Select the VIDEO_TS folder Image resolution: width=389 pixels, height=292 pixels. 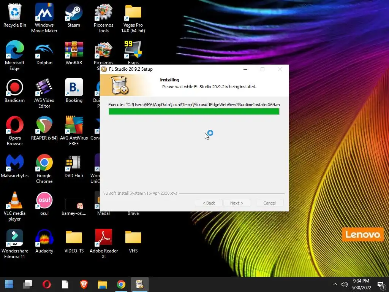pos(74,241)
